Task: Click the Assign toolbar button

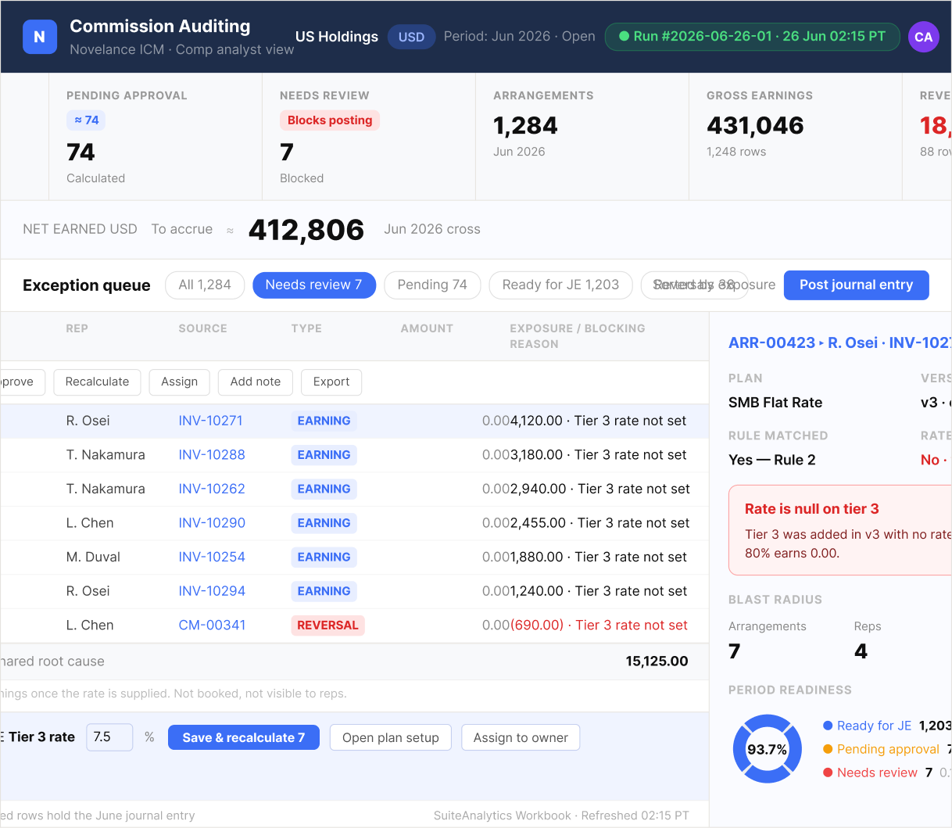Action: click(179, 382)
